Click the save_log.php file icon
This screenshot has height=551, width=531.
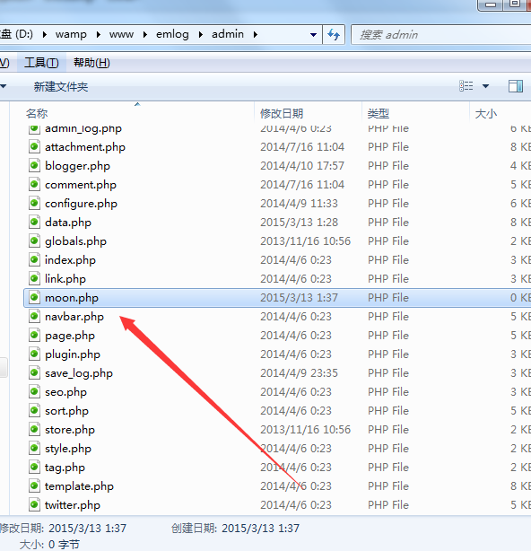pos(34,372)
